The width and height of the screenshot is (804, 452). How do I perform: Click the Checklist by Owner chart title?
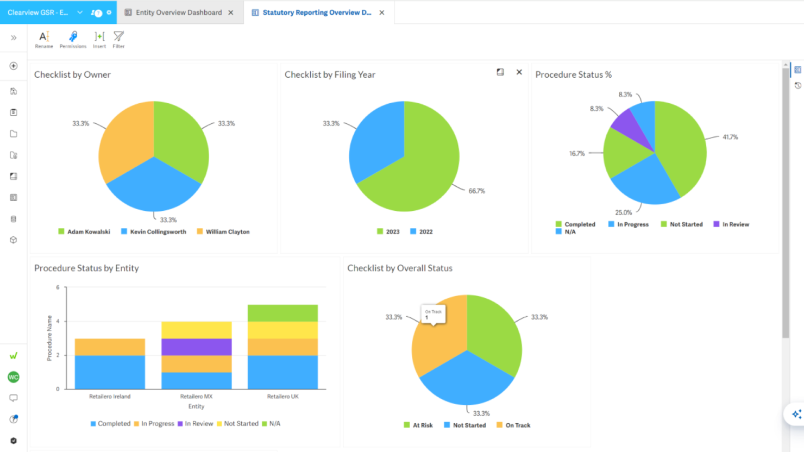[x=72, y=75]
